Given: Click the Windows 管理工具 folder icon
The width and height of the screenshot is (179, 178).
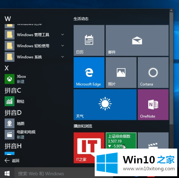Looking at the screenshot, I should click(10, 34).
